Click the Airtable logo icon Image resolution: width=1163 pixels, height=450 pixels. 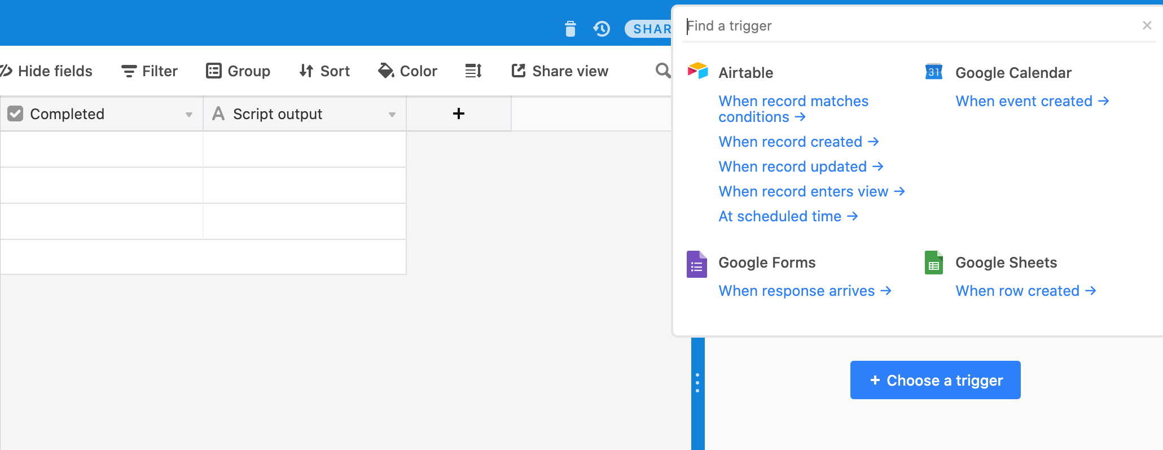click(x=697, y=71)
